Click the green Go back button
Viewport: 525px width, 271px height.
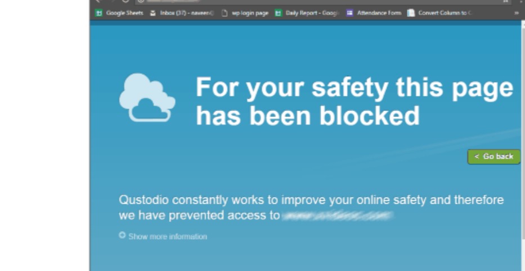tap(494, 157)
